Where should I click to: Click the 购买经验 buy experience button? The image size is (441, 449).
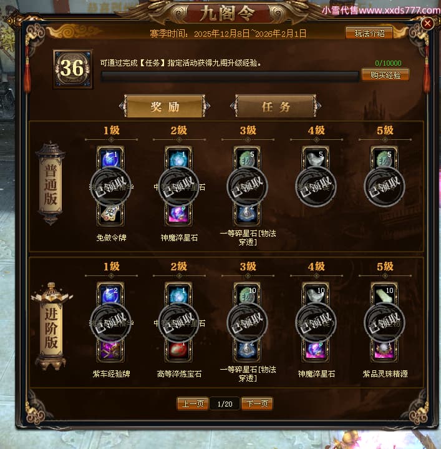[385, 75]
